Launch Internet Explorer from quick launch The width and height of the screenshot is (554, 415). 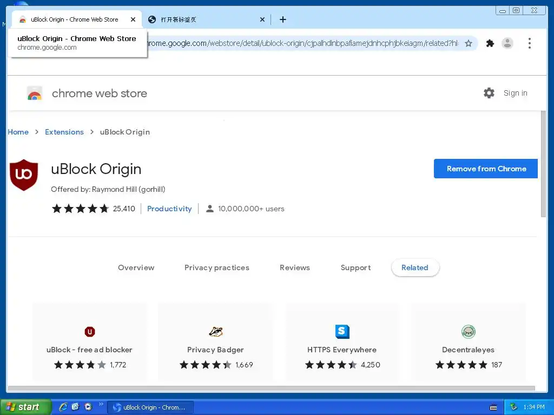(x=63, y=407)
